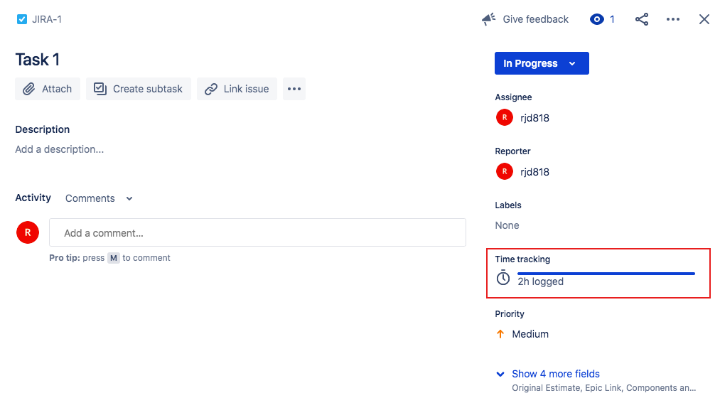Click the time tracking progress bar
720x398 pixels.
click(x=606, y=274)
